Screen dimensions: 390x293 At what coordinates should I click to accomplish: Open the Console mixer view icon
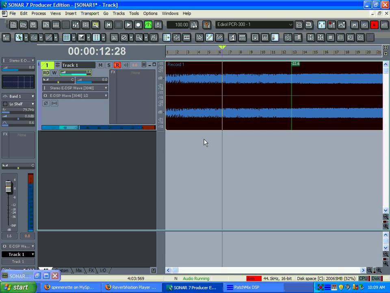tap(76, 25)
